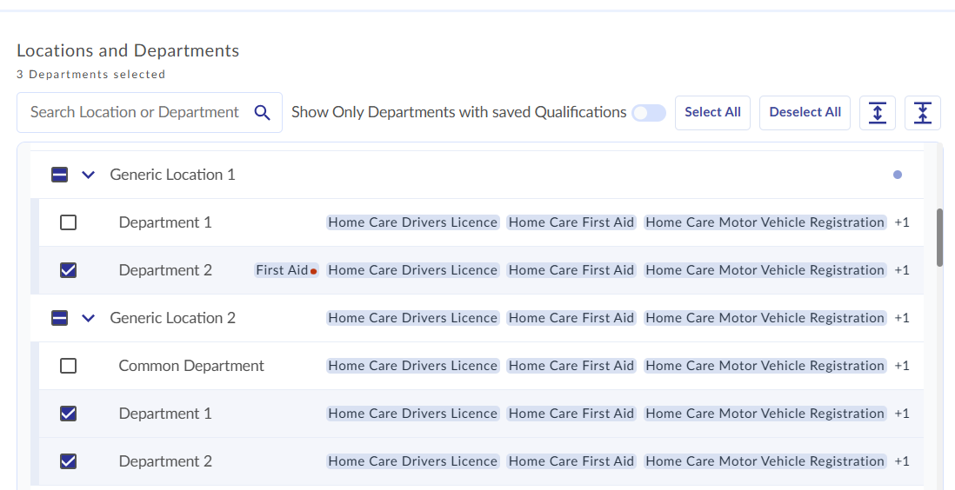Image resolution: width=955 pixels, height=490 pixels.
Task: Click the vertical scrollbar thumb
Action: [939, 237]
